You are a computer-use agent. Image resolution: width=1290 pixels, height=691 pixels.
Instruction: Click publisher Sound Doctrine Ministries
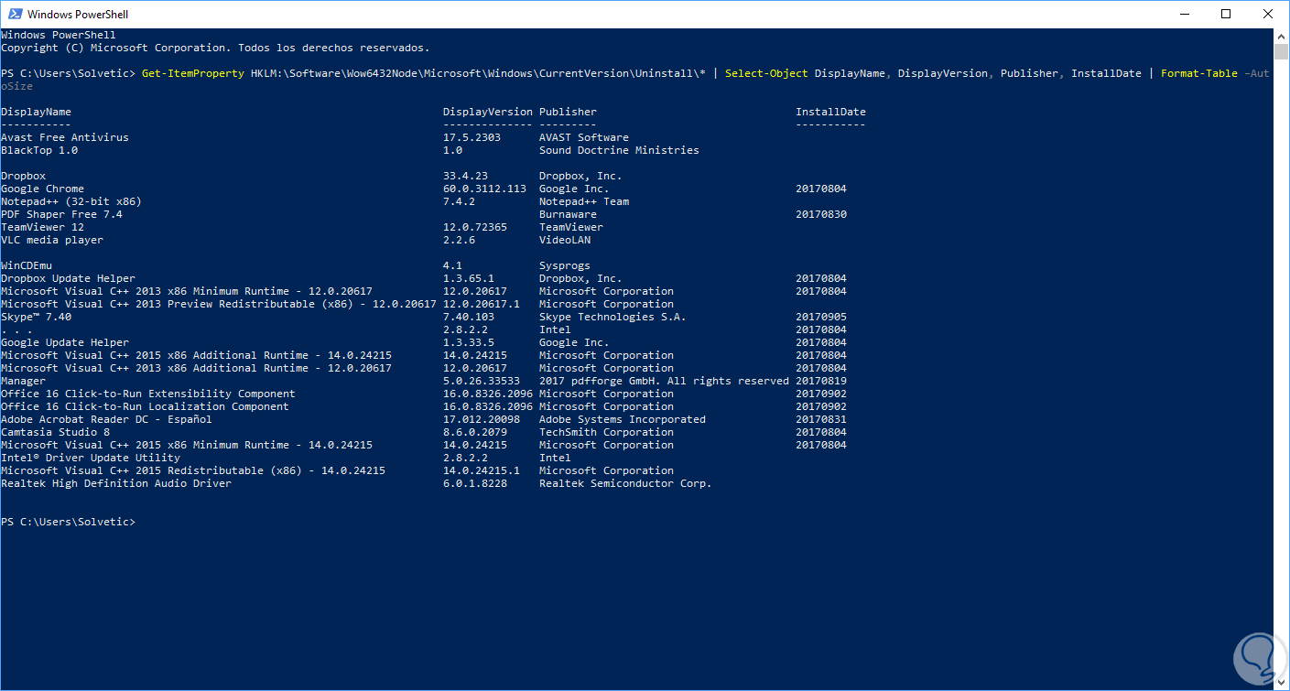[x=619, y=150]
